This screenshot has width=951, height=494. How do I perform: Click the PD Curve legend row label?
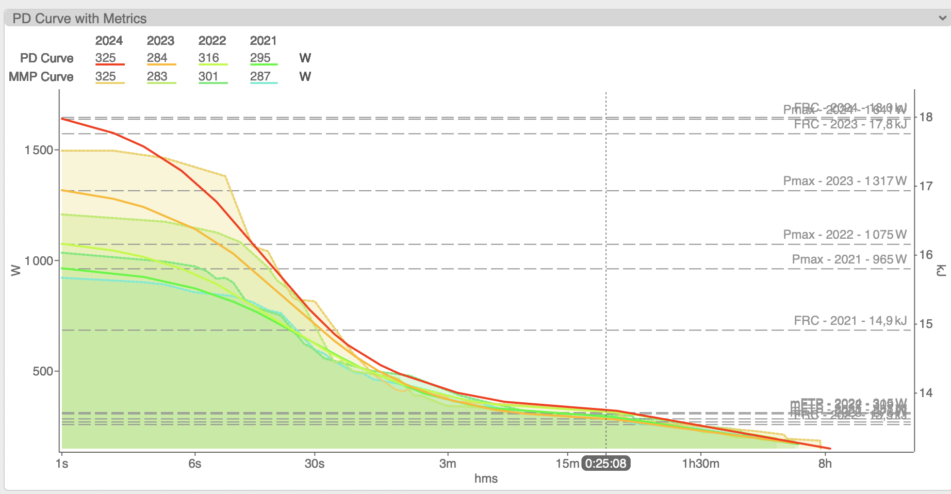pos(46,58)
